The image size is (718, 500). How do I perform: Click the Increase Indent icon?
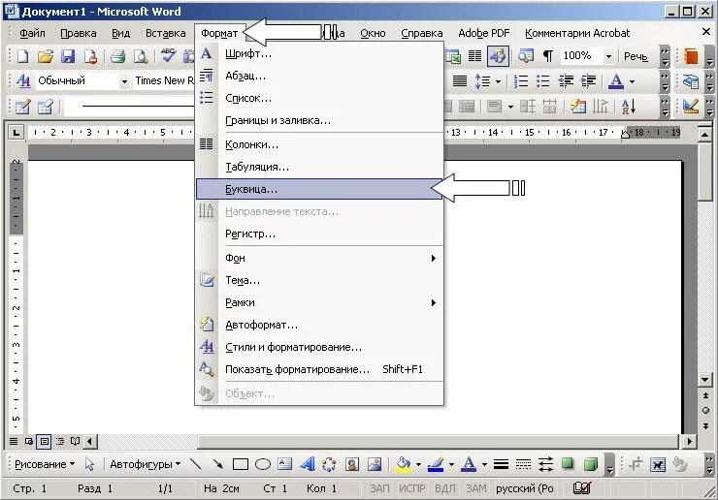pos(588,81)
